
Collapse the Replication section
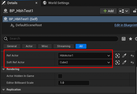(x=4, y=90)
